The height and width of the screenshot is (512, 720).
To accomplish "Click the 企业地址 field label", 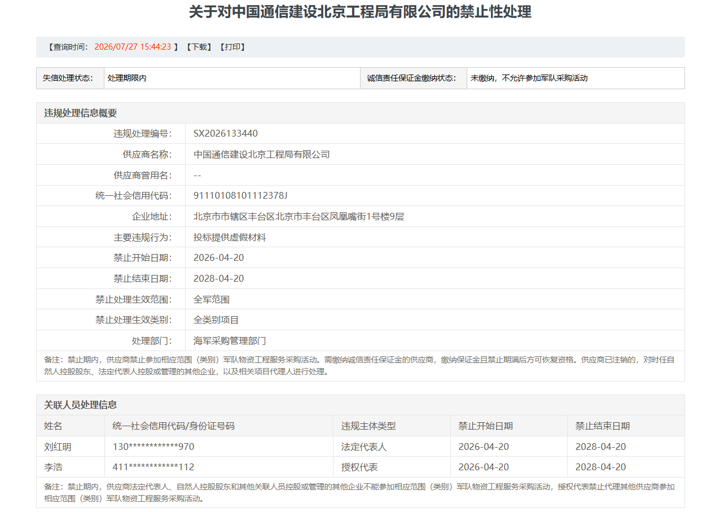I will pos(152,216).
